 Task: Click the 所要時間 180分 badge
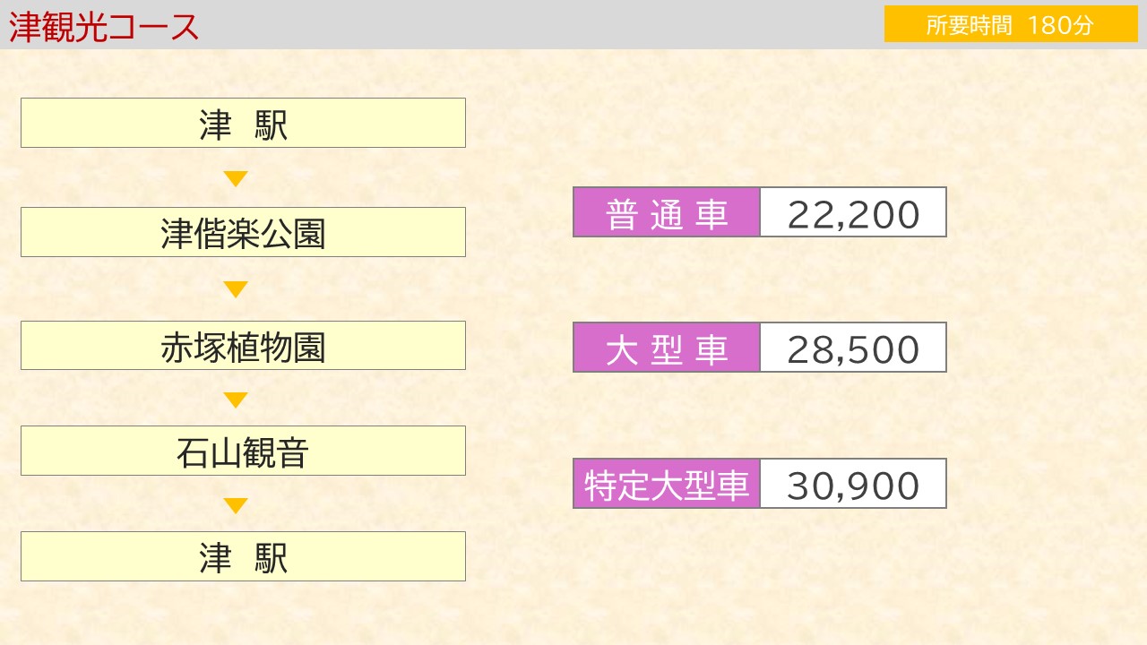tap(1011, 24)
